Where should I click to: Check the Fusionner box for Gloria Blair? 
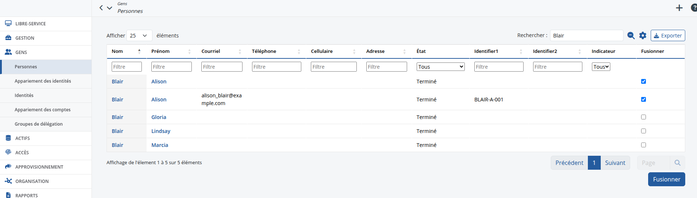643,117
